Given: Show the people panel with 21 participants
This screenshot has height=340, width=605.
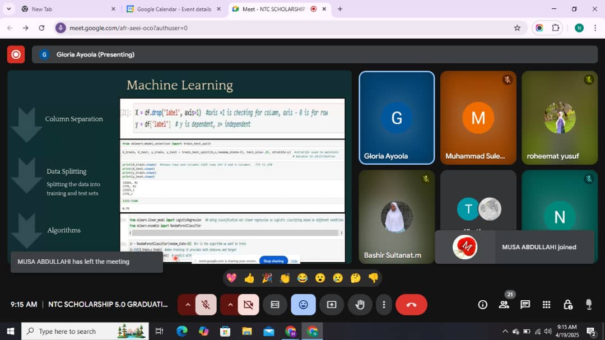Looking at the screenshot, I should pyautogui.click(x=504, y=305).
